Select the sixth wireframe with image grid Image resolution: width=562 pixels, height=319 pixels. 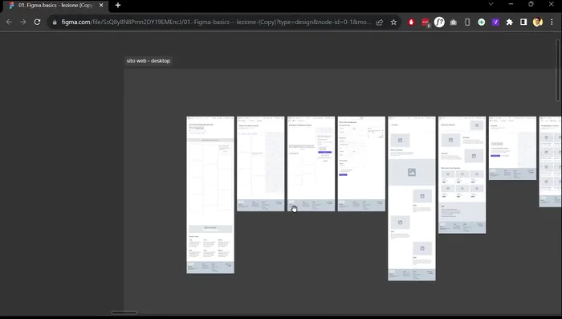point(462,174)
